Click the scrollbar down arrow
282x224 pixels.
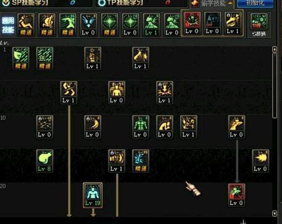pos(275,213)
